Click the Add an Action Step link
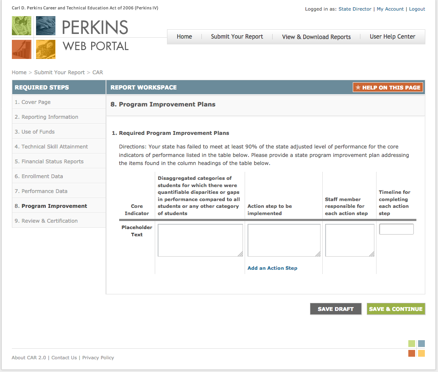Viewport: 438px width, 372px height. point(272,268)
